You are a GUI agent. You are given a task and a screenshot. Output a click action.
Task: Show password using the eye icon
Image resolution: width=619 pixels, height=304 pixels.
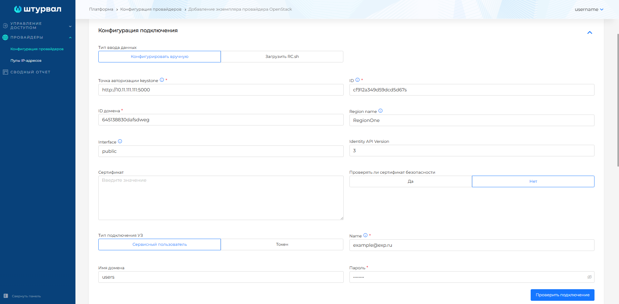point(589,277)
